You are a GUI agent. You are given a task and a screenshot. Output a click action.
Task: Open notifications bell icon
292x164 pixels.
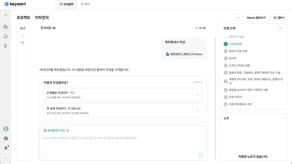(6, 148)
